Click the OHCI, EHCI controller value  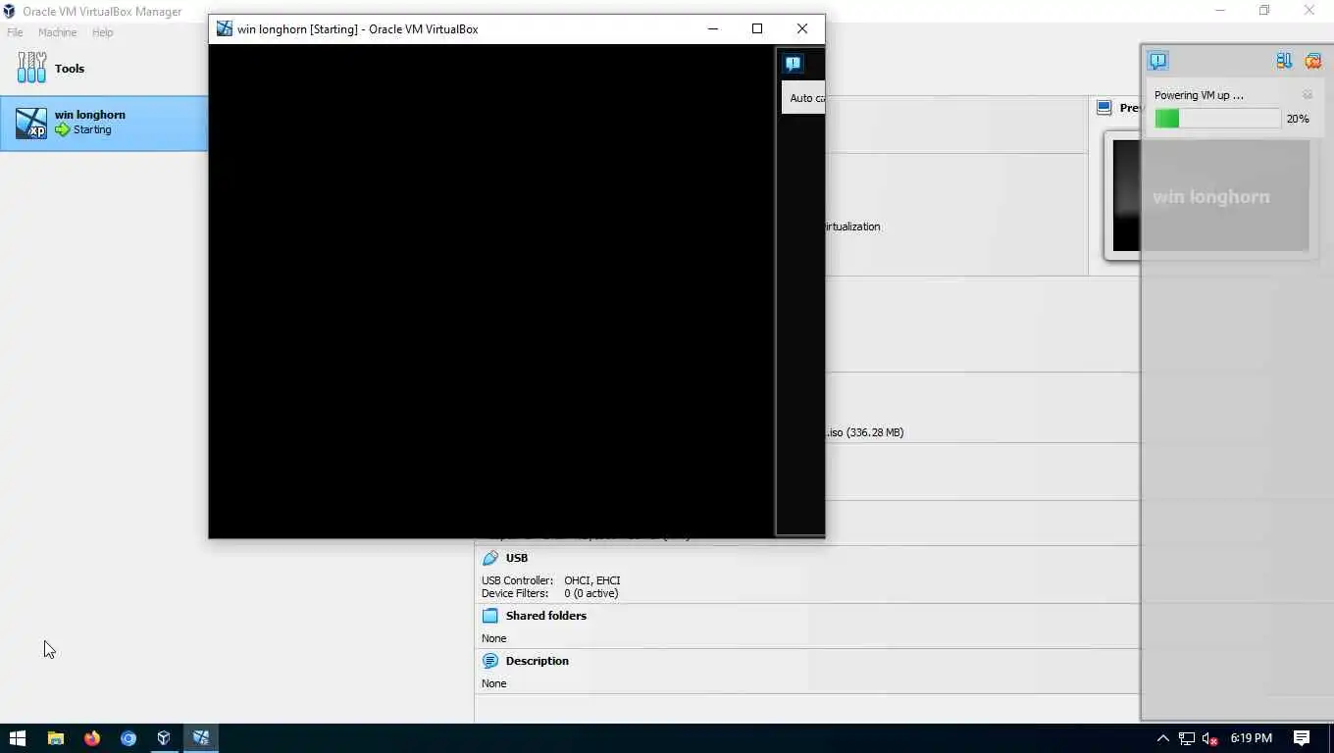tap(592, 580)
